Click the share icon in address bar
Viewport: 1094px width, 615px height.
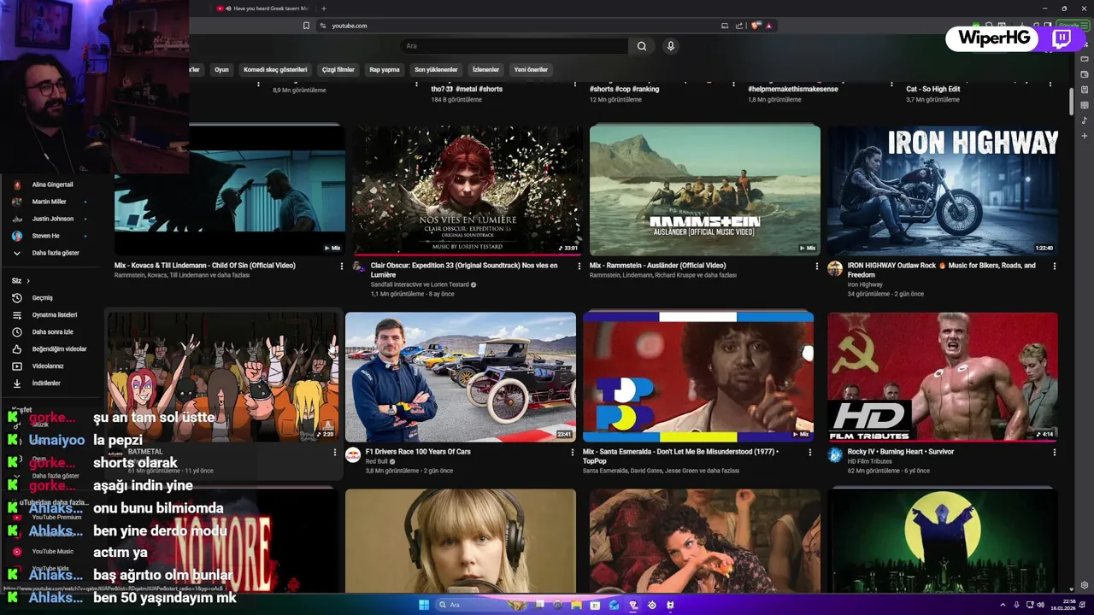[739, 26]
